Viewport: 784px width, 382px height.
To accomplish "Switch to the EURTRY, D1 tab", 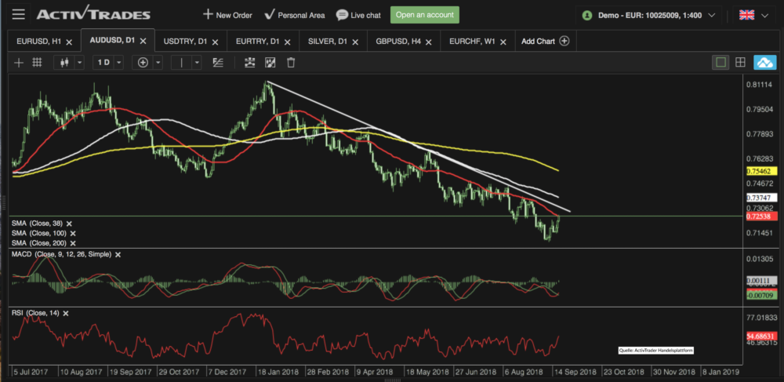I will tap(257, 42).
